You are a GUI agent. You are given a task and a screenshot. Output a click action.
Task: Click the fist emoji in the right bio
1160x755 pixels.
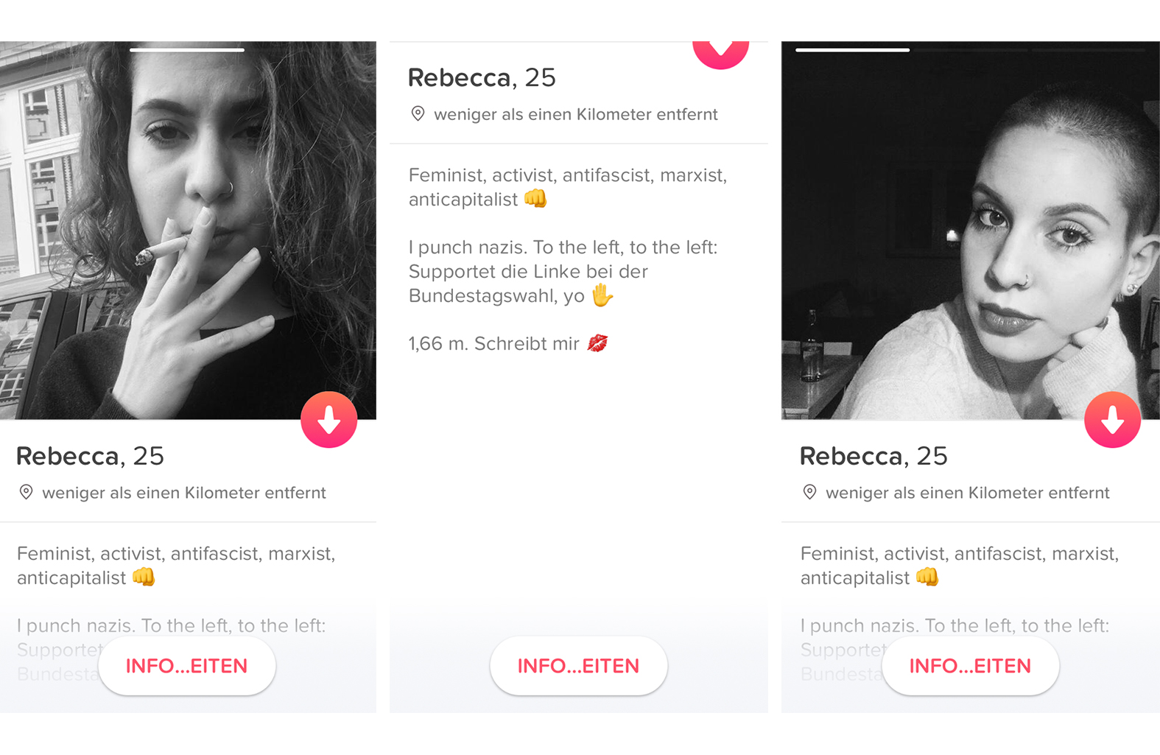pos(927,577)
